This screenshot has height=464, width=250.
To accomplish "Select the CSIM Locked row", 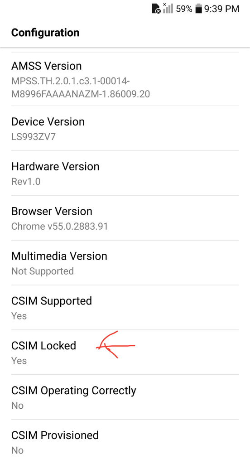I will point(125,352).
